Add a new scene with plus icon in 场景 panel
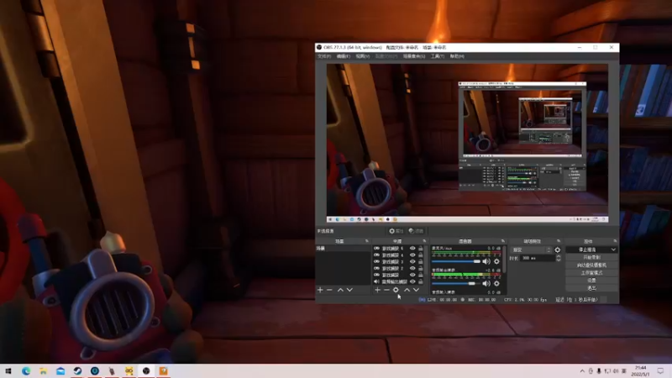 pyautogui.click(x=320, y=290)
